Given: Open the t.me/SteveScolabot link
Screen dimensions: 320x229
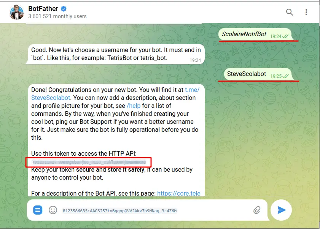Looking at the screenshot, I should [x=115, y=94].
